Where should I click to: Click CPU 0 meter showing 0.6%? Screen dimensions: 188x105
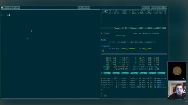point(111,58)
